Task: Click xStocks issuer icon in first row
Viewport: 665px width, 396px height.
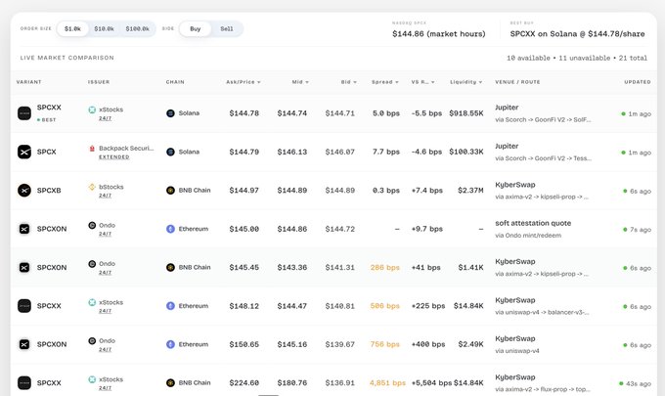Action: [92, 110]
